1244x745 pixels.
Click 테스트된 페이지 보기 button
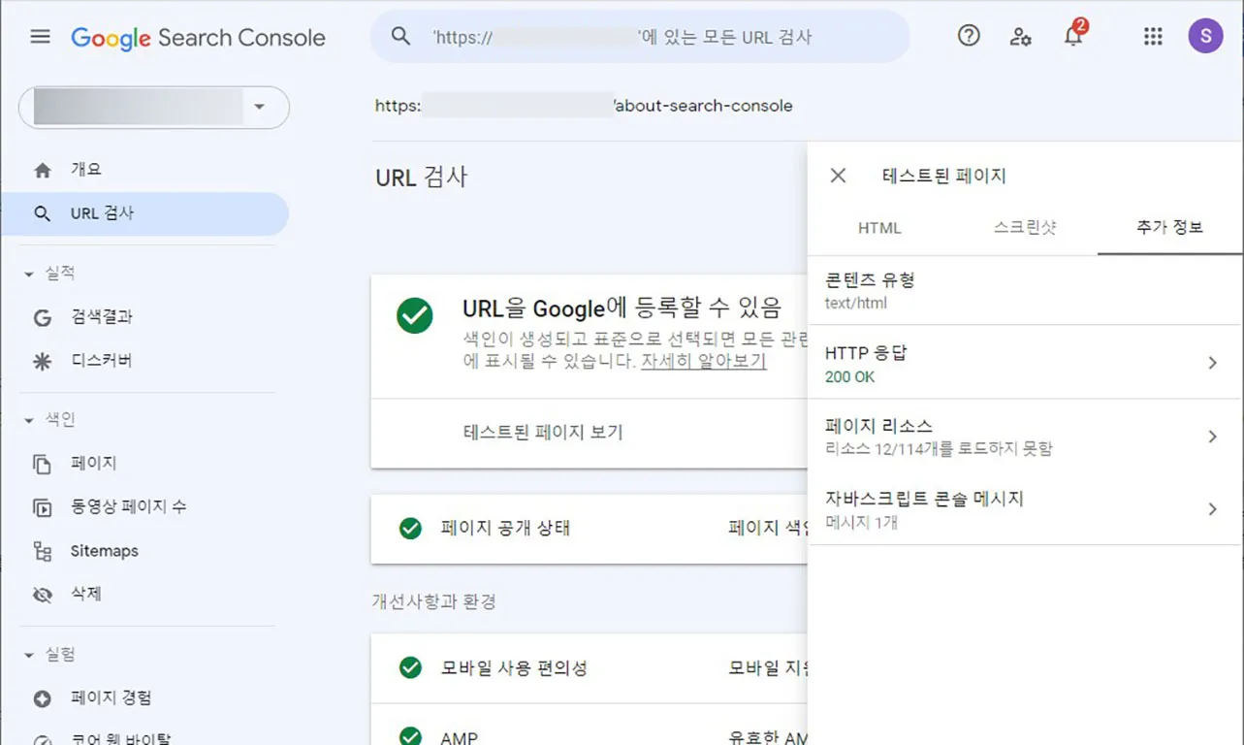point(543,433)
